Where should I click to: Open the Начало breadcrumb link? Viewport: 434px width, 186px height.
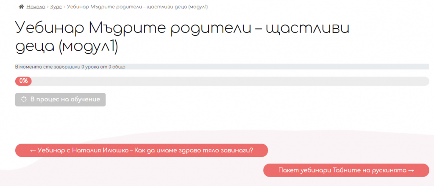36,7
